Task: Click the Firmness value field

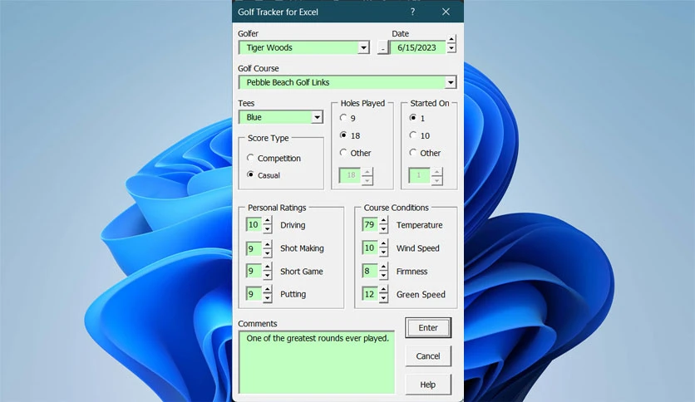Action: 370,271
